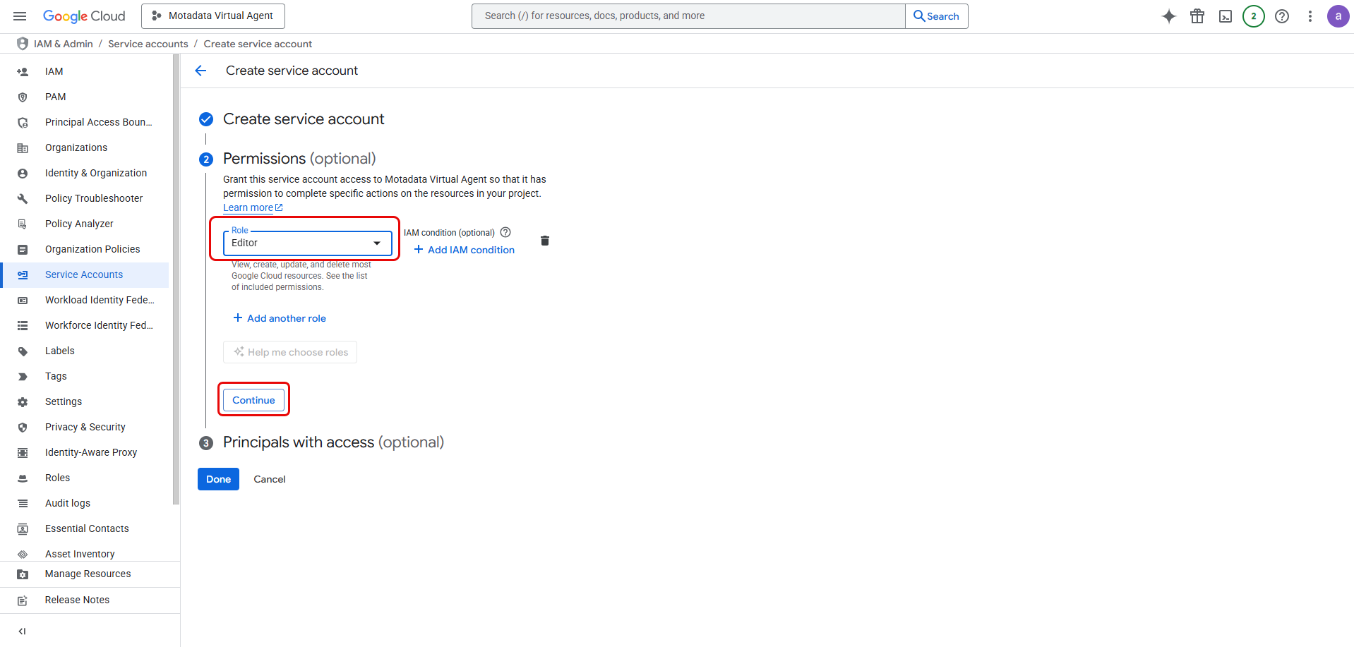Activate Cloud Shell terminal icon
The width and height of the screenshot is (1354, 647).
(1226, 16)
